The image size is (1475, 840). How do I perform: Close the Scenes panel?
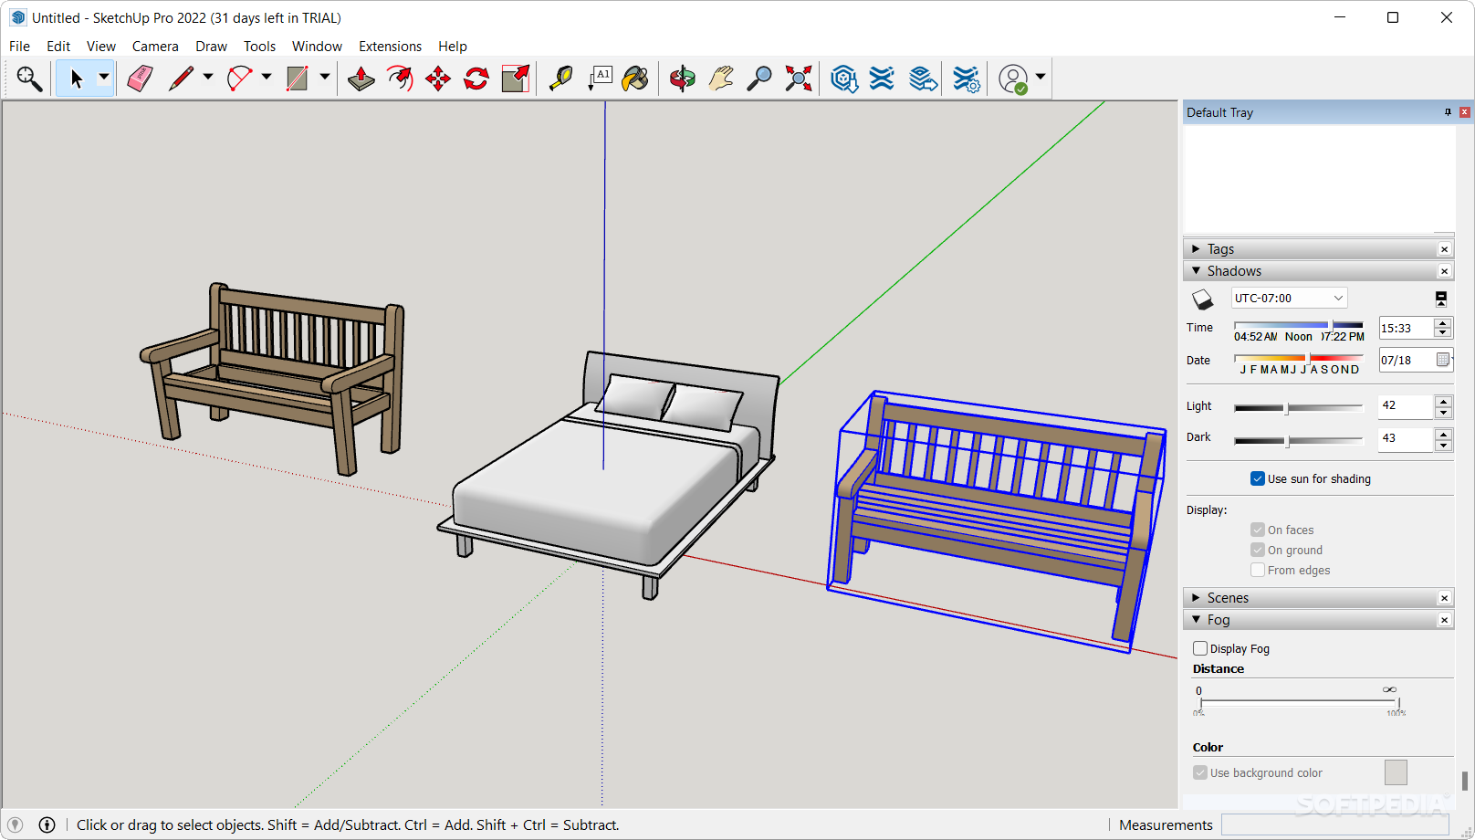[x=1444, y=598]
